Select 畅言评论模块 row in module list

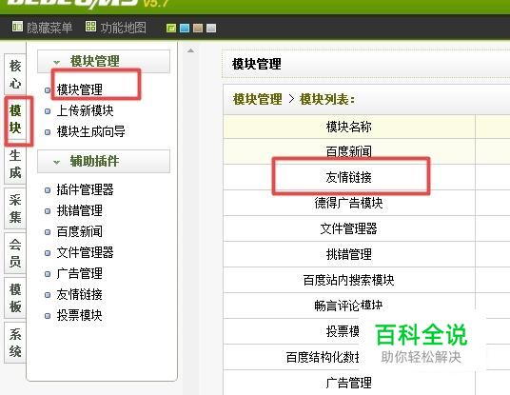(348, 306)
